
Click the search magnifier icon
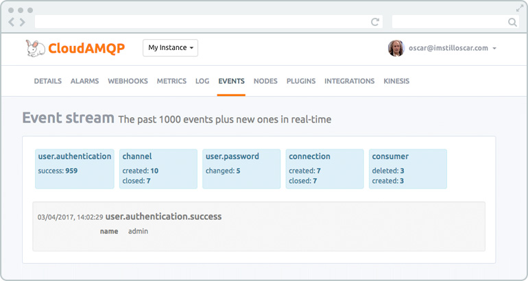[512, 22]
